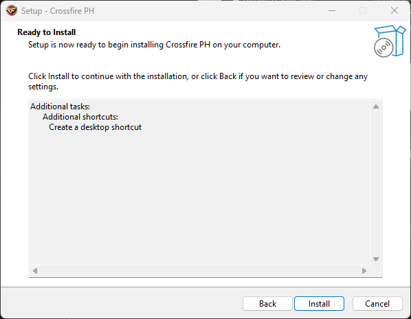Cancel the Crossfire PH setup
Screen dimensions: 411x319
click(377, 304)
